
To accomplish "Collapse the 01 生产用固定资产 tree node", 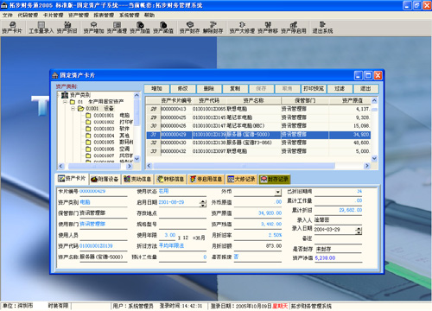I will [x=65, y=102].
